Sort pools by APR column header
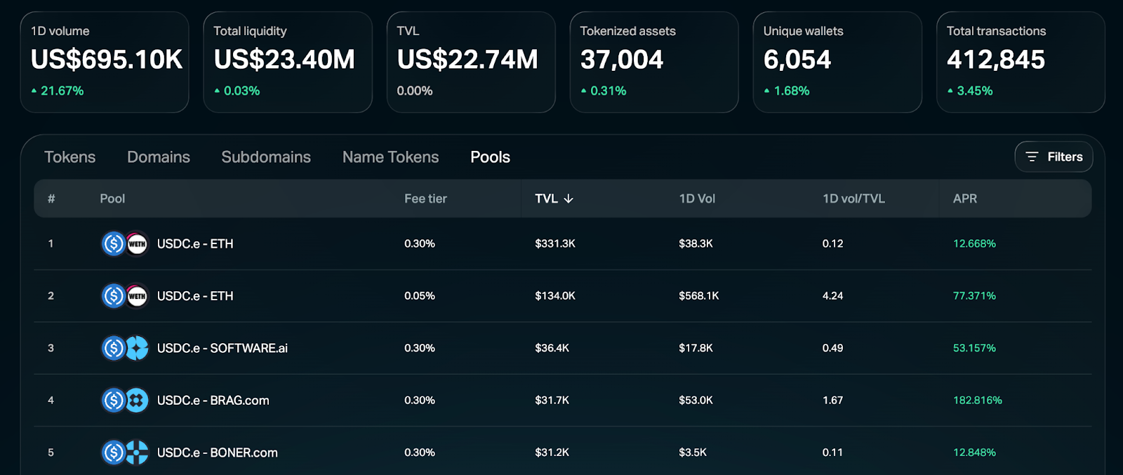1123x475 pixels. (965, 199)
